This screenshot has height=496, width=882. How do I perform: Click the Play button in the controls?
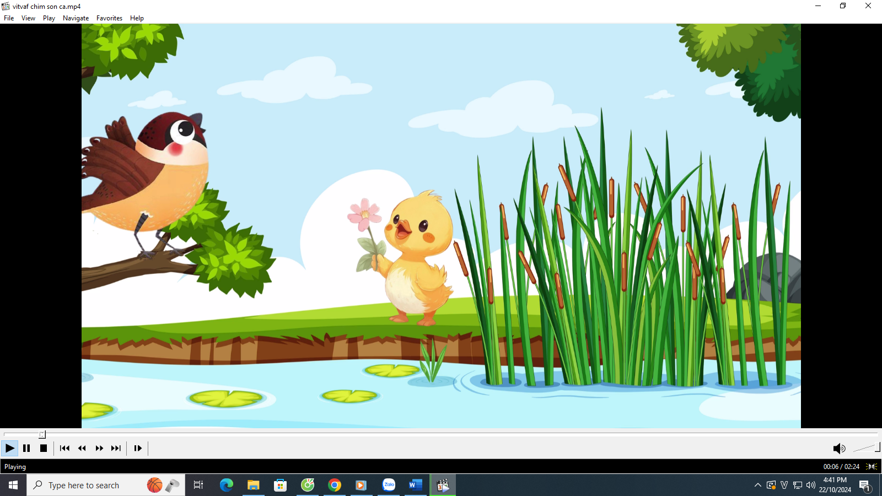9,448
